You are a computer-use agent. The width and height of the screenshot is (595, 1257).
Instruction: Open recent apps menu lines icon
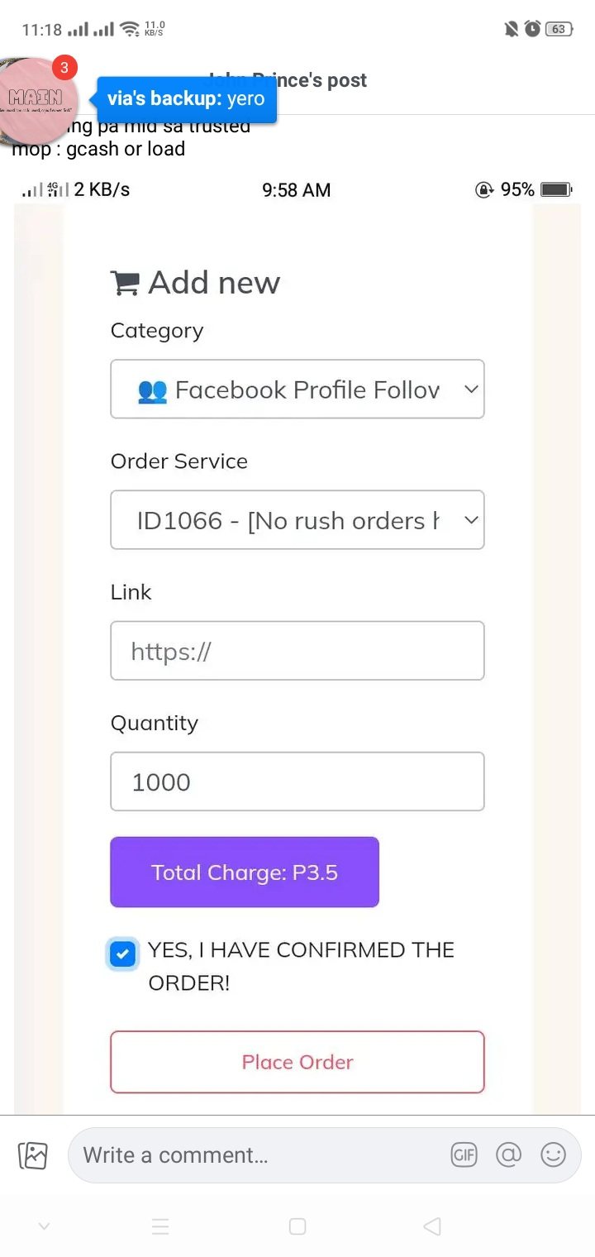(x=160, y=1226)
